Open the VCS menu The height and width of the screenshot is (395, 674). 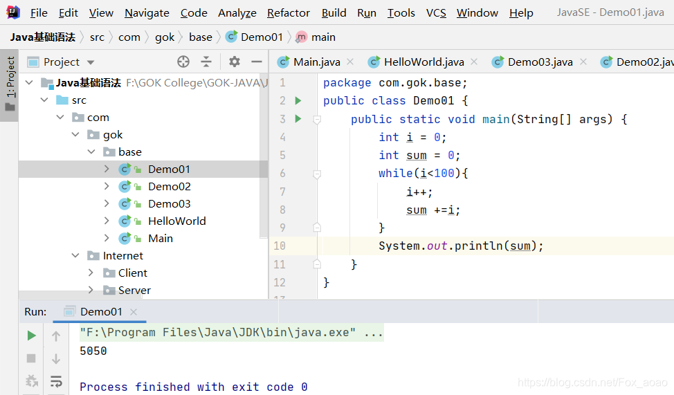[x=436, y=13]
